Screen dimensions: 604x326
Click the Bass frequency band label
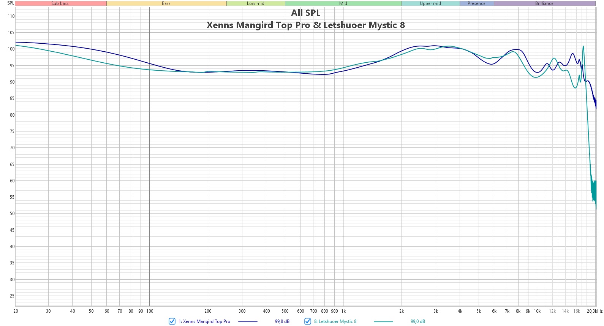166,3
